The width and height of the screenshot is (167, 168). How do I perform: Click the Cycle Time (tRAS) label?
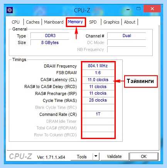click(60, 100)
